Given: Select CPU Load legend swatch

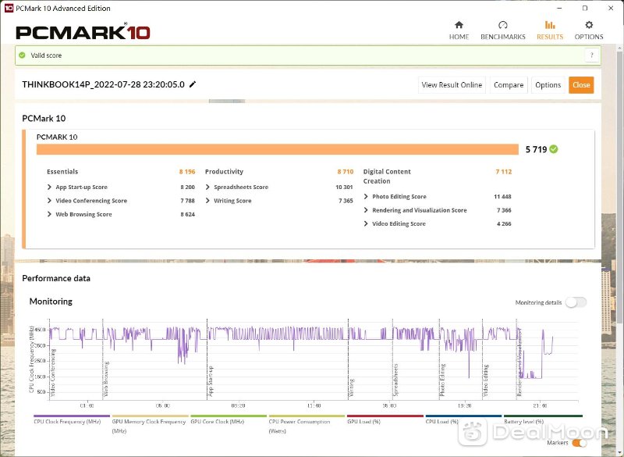Looking at the screenshot, I should (x=463, y=416).
